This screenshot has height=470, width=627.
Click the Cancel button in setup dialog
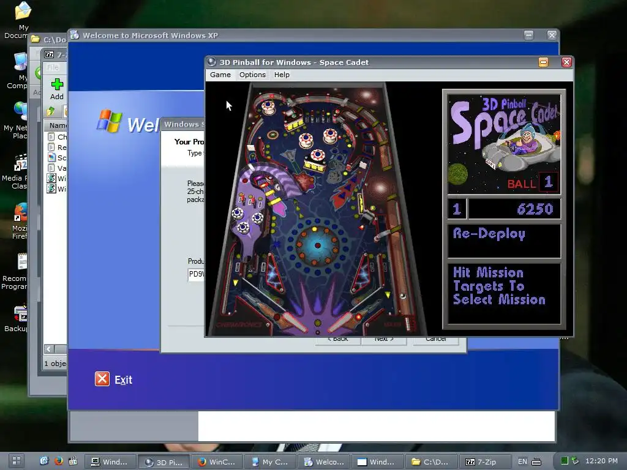(x=436, y=340)
